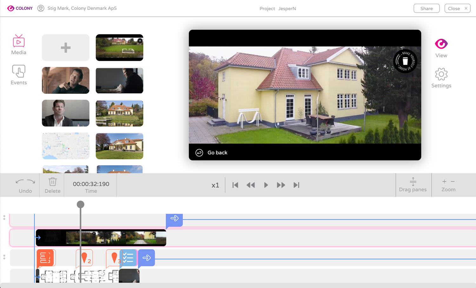Select the house by lake thumbnail
This screenshot has width=476, height=288.
coord(119,113)
